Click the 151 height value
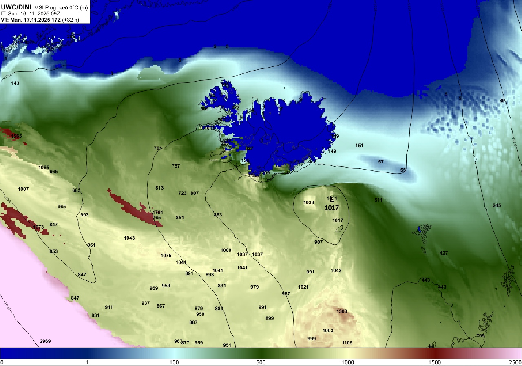522x366 pixels. coord(359,146)
